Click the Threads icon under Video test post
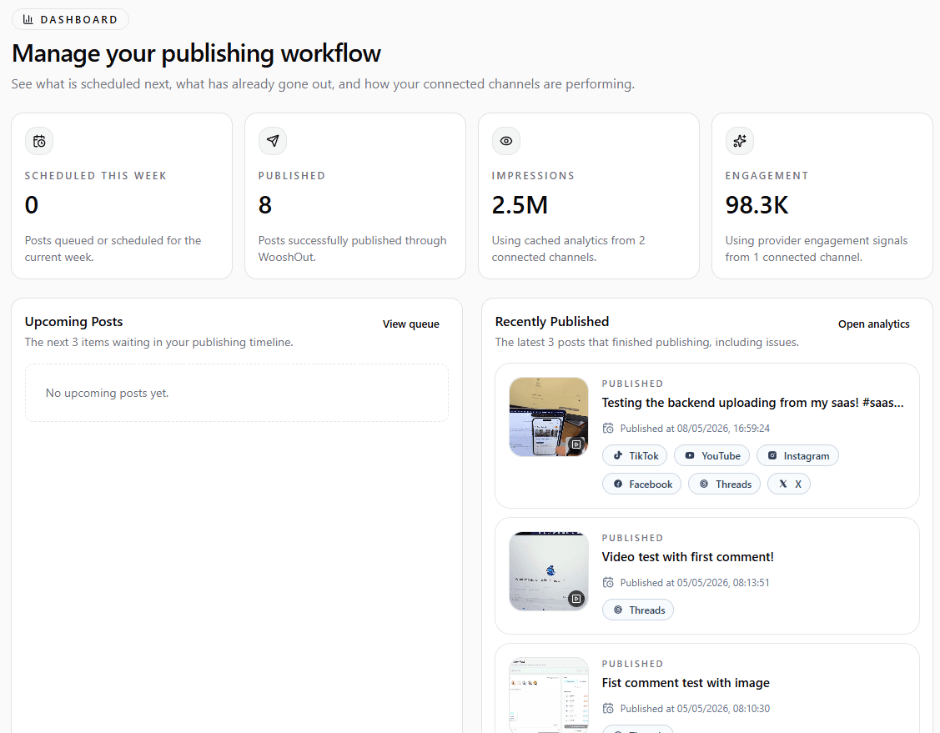This screenshot has height=733, width=940. tap(618, 610)
